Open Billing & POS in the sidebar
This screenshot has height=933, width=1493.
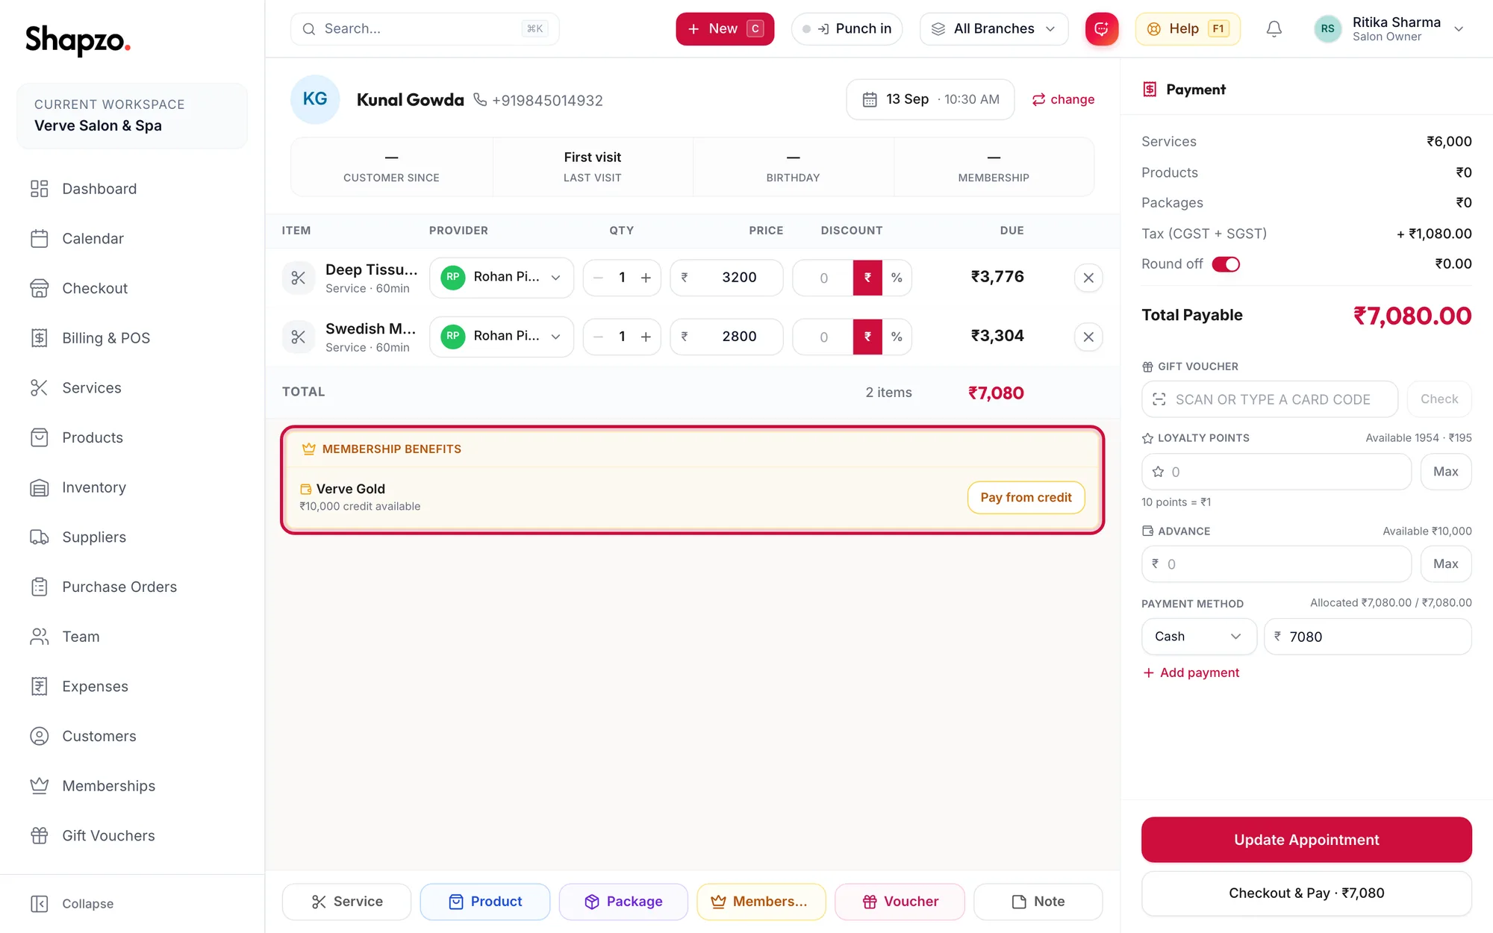coord(132,338)
